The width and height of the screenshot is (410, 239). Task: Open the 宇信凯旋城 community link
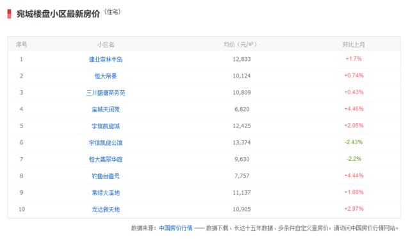pyautogui.click(x=106, y=126)
